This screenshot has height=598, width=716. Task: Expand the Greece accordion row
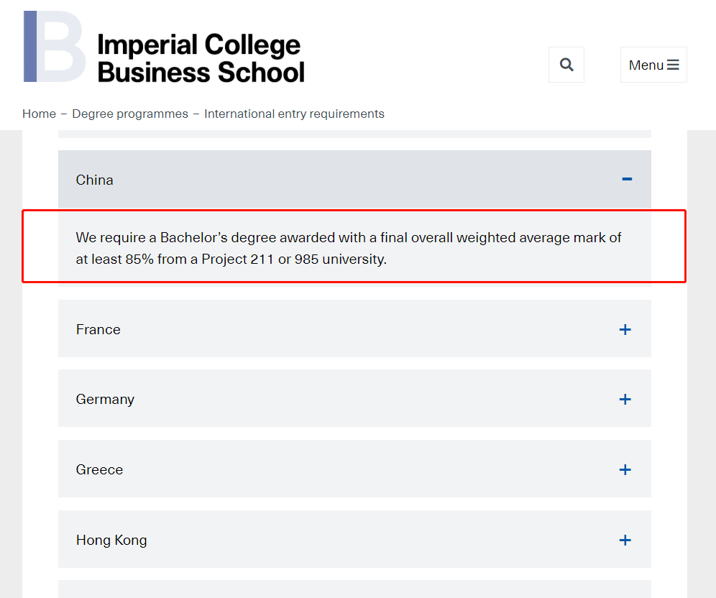pyautogui.click(x=354, y=469)
